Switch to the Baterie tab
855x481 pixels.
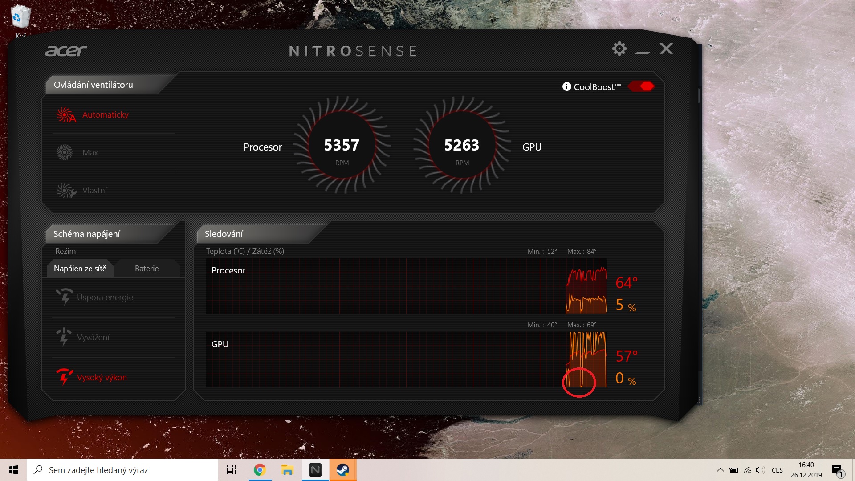[x=147, y=269]
